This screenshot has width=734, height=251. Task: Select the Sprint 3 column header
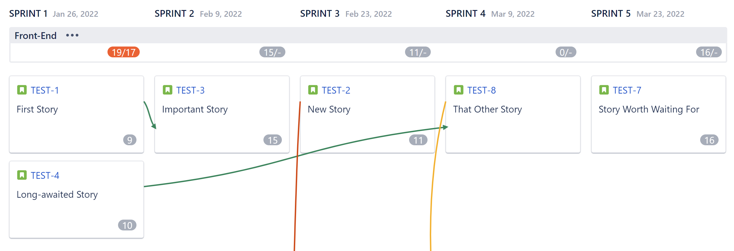(319, 13)
